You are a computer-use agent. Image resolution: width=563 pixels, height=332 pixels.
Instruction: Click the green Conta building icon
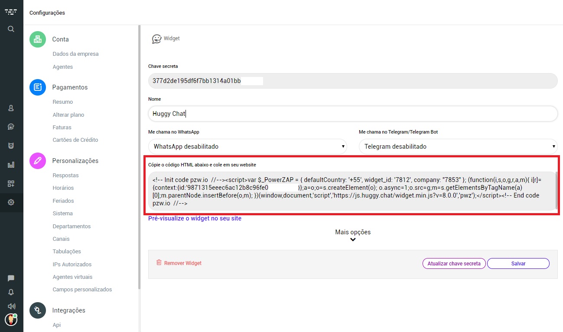coord(38,39)
